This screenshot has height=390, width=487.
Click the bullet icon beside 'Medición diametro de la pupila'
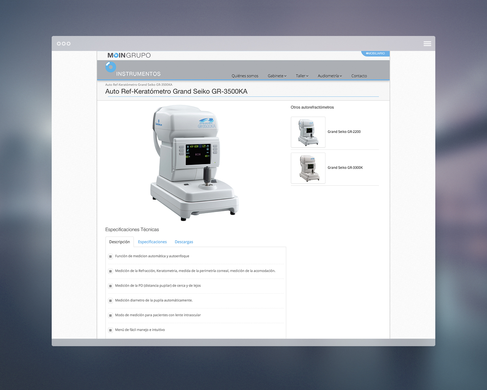(x=111, y=300)
